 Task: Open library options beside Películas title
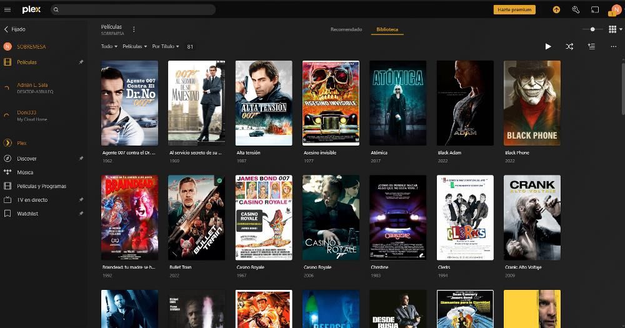coord(134,29)
